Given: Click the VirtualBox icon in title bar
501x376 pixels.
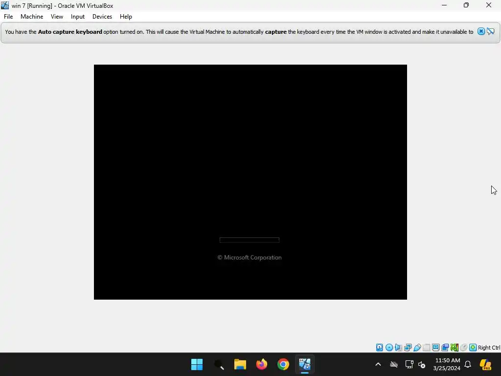Looking at the screenshot, I should pyautogui.click(x=5, y=5).
